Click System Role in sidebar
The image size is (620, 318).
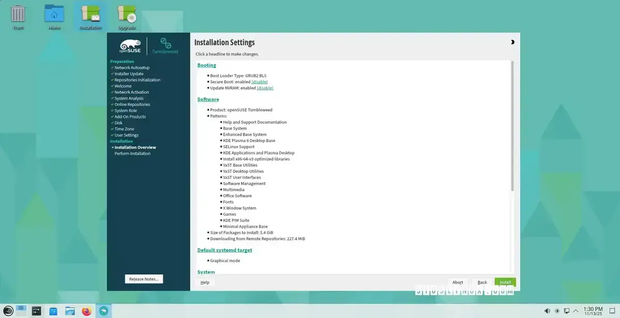tap(126, 110)
